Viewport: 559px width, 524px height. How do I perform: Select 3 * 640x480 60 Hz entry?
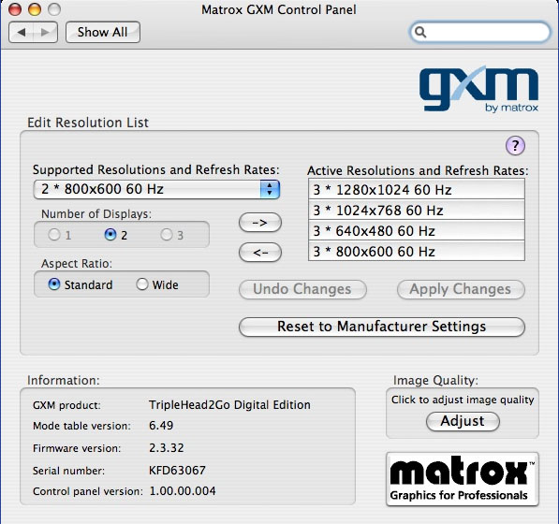pyautogui.click(x=417, y=231)
